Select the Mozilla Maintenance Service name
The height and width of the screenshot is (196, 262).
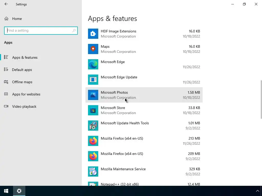click(123, 169)
